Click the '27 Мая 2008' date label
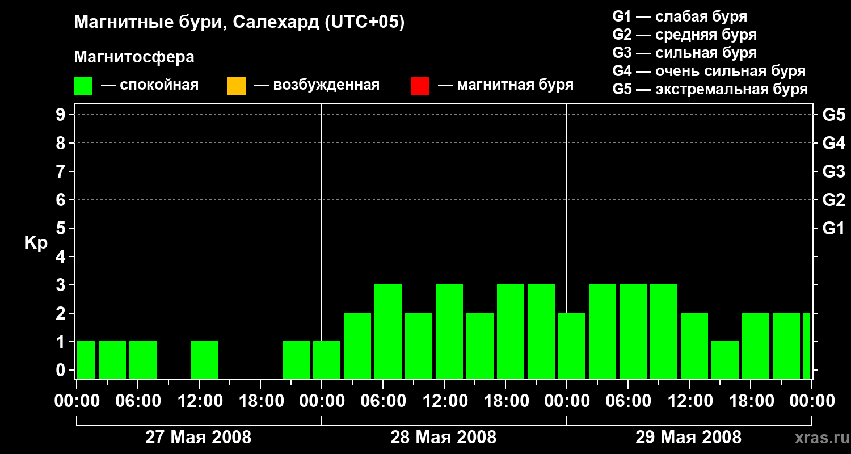 coord(199,438)
